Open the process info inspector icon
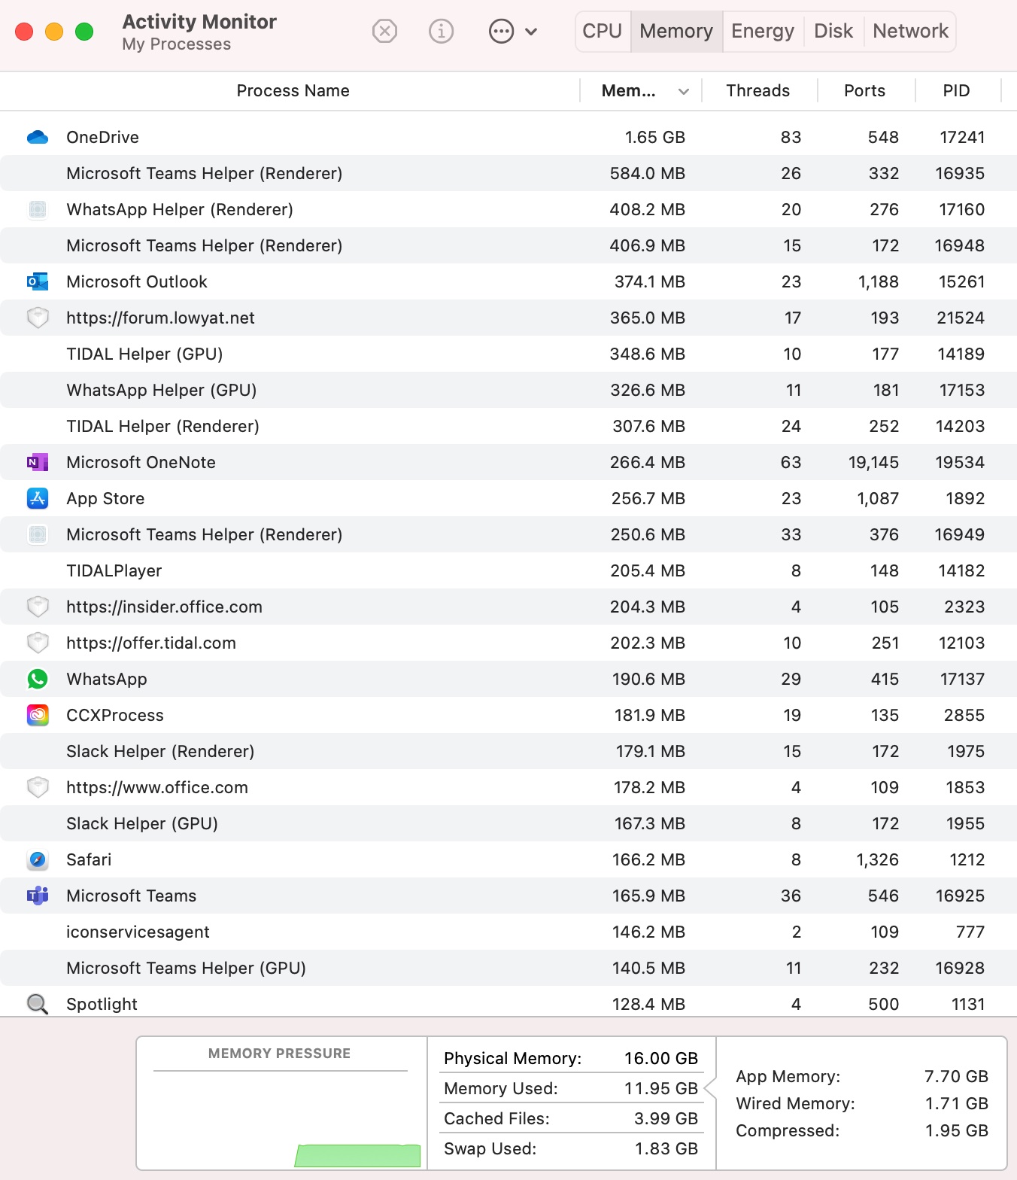1017x1180 pixels. [x=441, y=31]
